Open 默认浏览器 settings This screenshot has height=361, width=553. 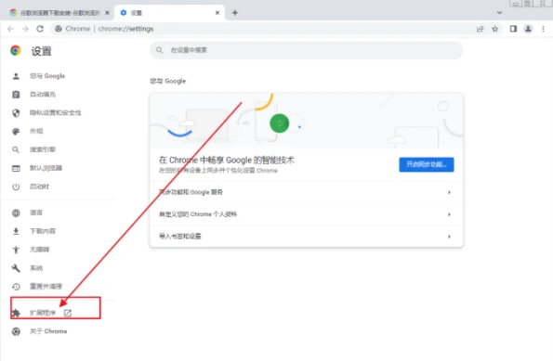coord(46,168)
